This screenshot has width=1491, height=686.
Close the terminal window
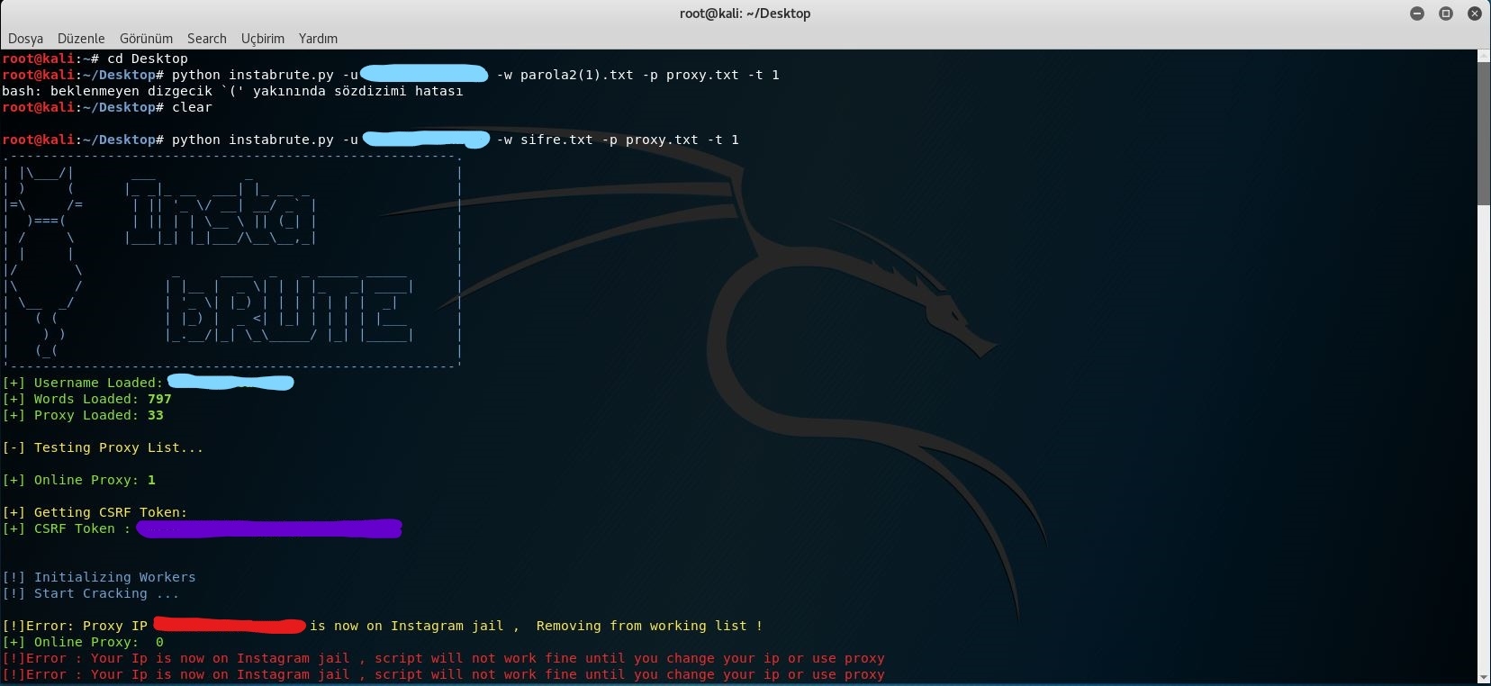click(x=1475, y=14)
